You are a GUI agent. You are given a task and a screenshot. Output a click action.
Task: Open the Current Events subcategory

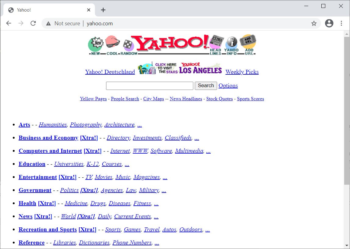pos(133,216)
